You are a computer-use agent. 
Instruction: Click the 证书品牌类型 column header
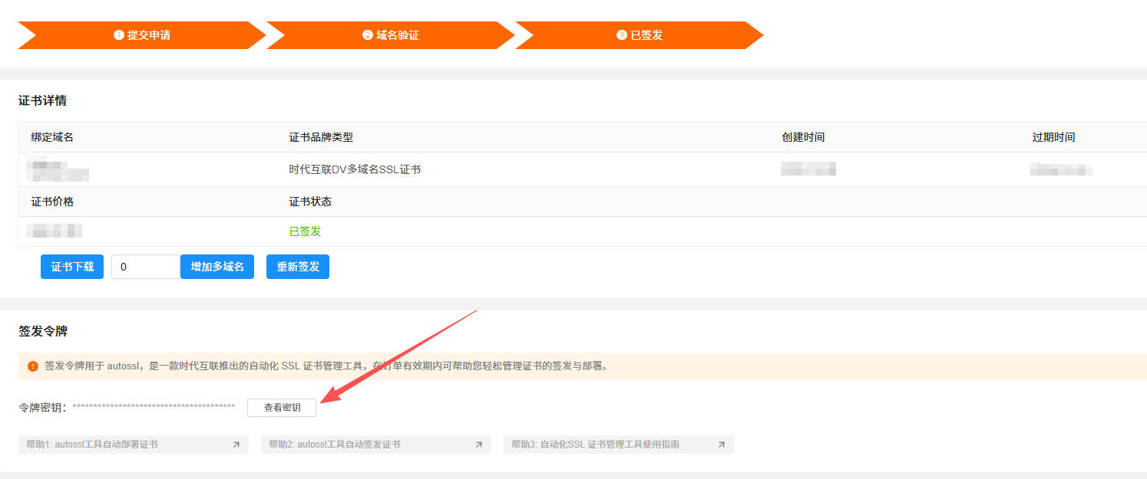[x=321, y=137]
